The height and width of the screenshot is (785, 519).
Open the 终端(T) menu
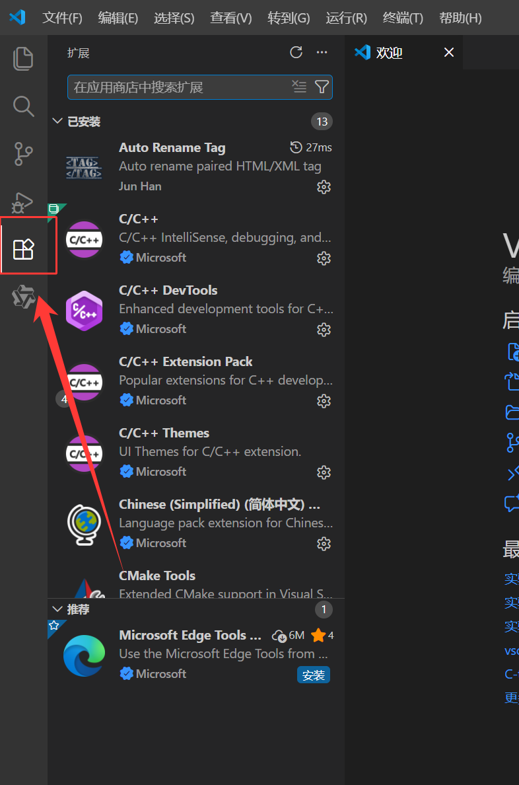coord(403,18)
